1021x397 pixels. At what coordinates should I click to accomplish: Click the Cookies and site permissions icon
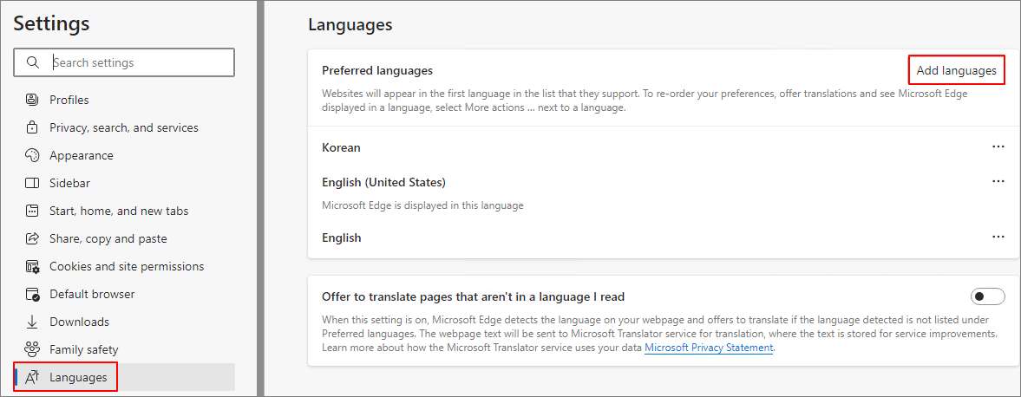[32, 267]
